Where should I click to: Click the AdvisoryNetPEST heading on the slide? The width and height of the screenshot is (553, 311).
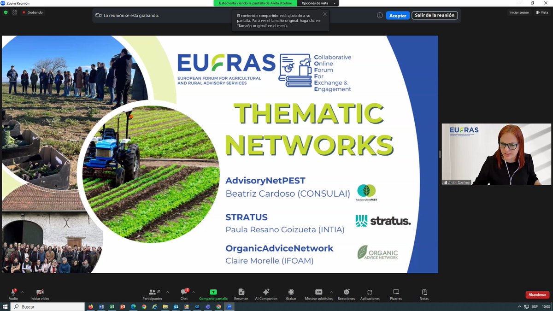click(x=265, y=180)
